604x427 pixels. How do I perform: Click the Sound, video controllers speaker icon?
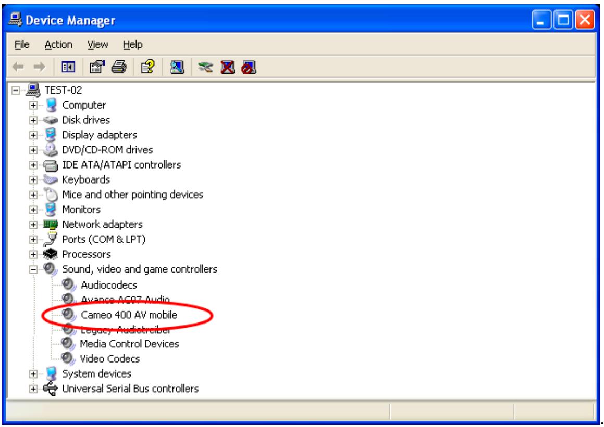tap(51, 269)
